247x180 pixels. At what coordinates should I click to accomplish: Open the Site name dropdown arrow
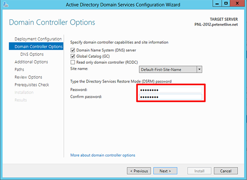(199, 69)
